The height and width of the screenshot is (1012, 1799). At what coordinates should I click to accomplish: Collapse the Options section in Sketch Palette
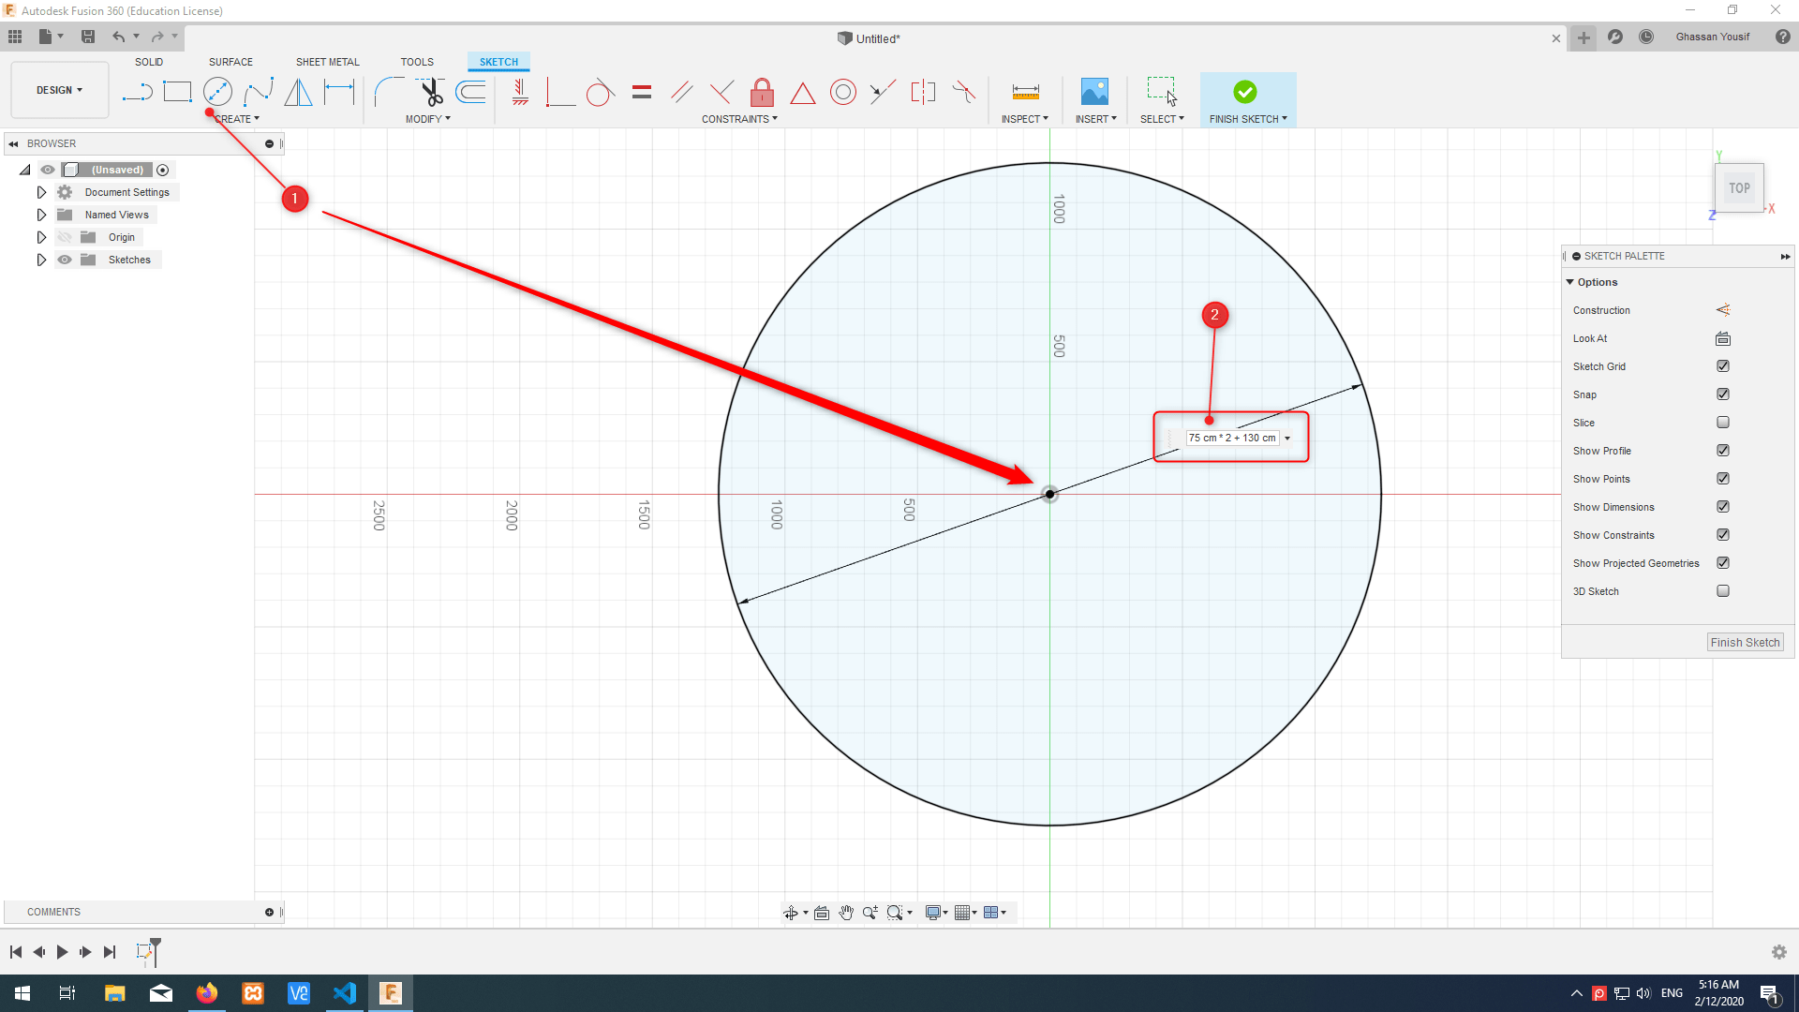point(1570,282)
